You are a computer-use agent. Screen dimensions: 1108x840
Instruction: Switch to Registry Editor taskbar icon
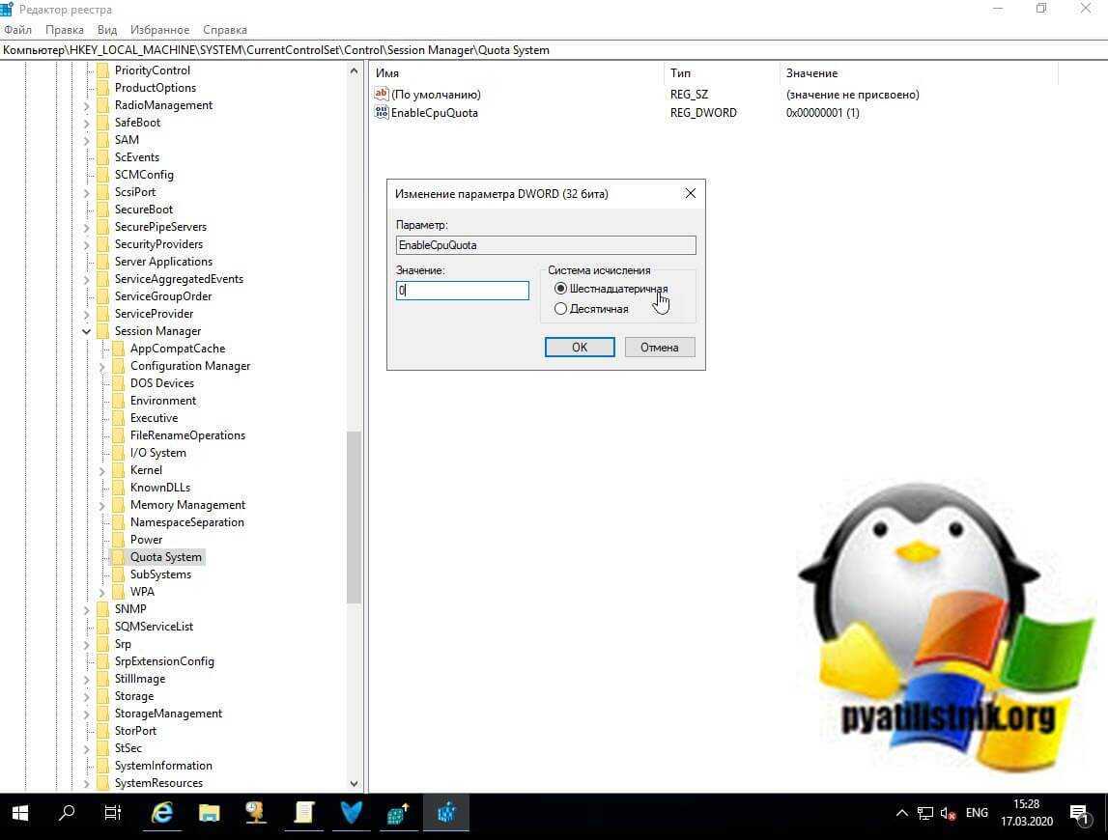tap(446, 813)
